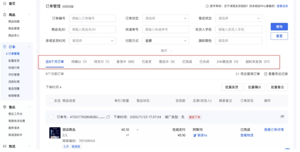Image resolution: width=300 pixels, height=152 pixels.
Task: Click the blue 查询 button
Action: [x=279, y=27]
